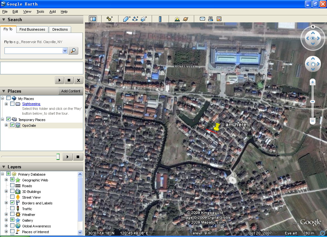Image resolution: width=327 pixels, height=237 pixels.
Task: Open the File menu
Action: point(5,12)
